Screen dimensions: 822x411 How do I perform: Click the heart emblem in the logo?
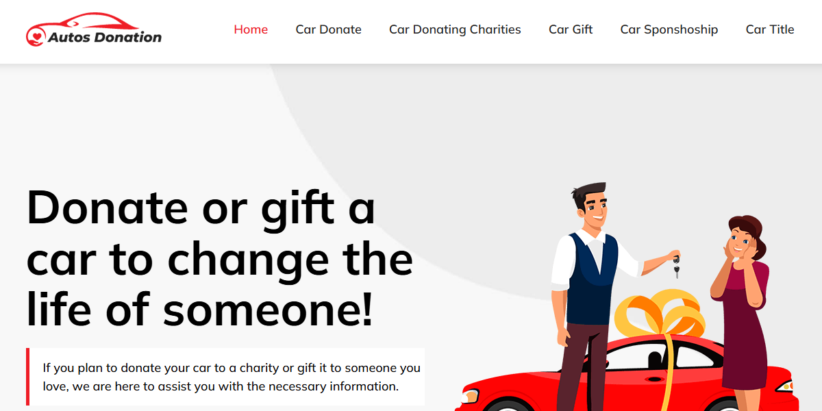(36, 36)
